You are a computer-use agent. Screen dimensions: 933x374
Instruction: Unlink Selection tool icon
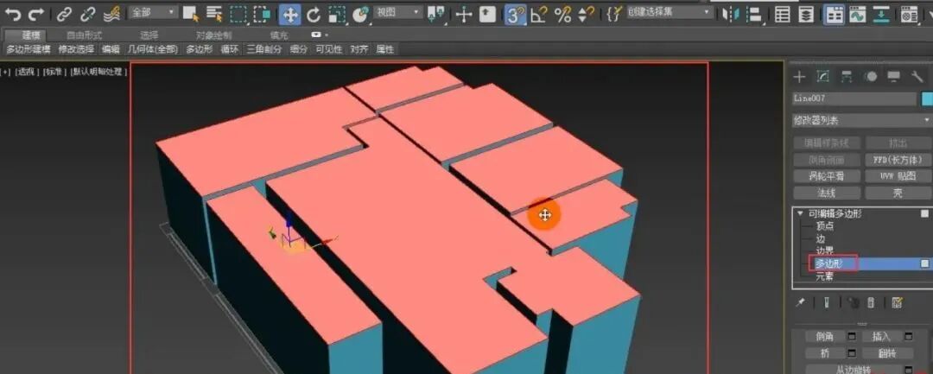tap(88, 15)
